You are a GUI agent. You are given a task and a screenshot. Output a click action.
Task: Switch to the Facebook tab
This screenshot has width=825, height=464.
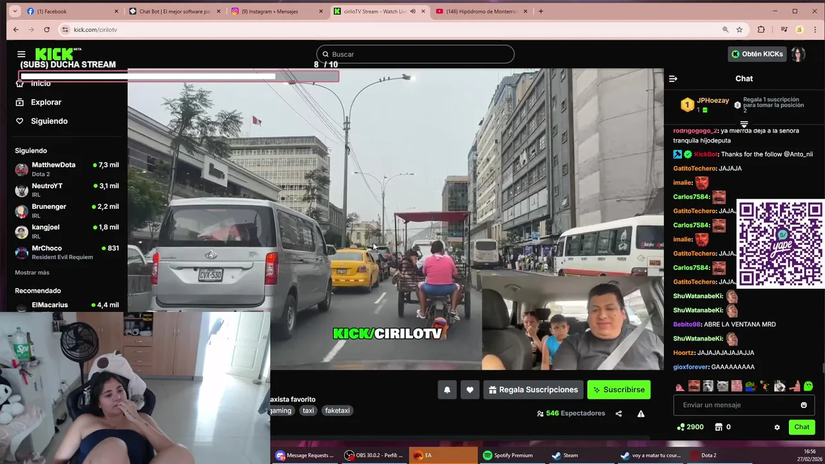pos(72,11)
